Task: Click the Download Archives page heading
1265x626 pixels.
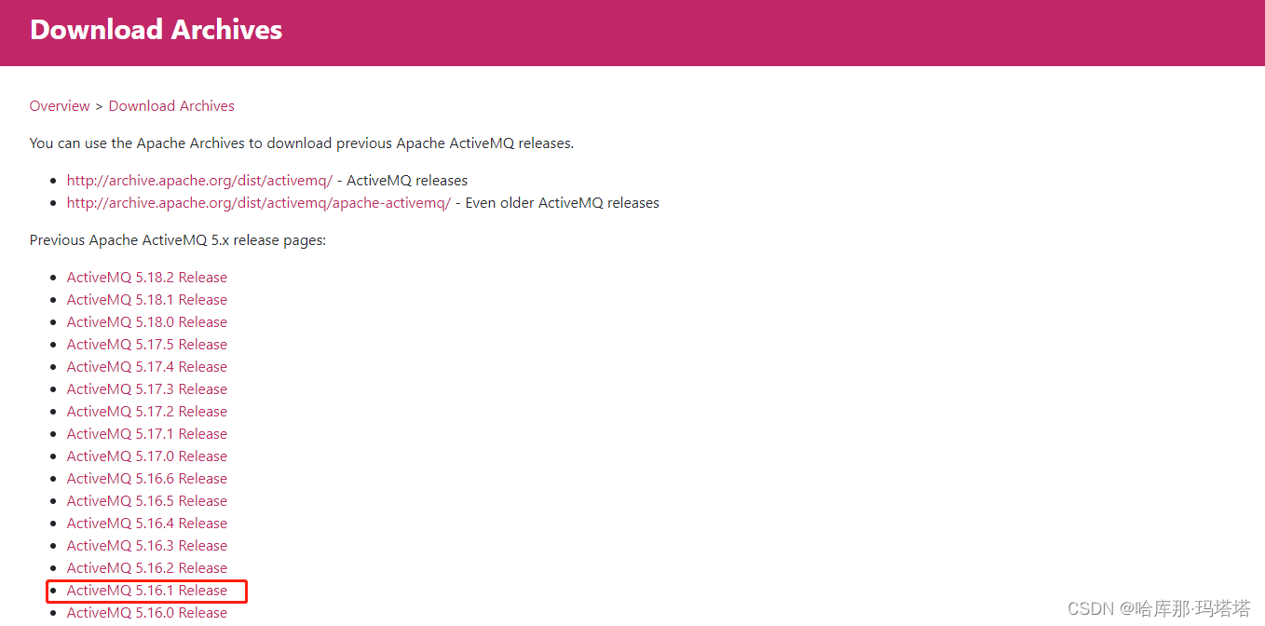Action: coord(156,30)
